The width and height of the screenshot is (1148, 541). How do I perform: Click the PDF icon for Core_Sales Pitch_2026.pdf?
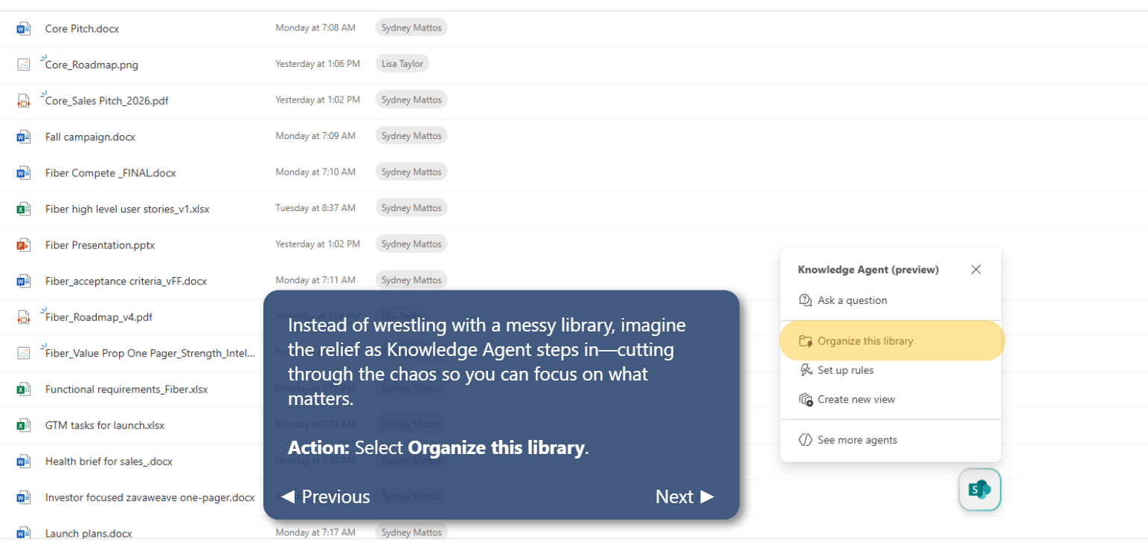pyautogui.click(x=23, y=100)
